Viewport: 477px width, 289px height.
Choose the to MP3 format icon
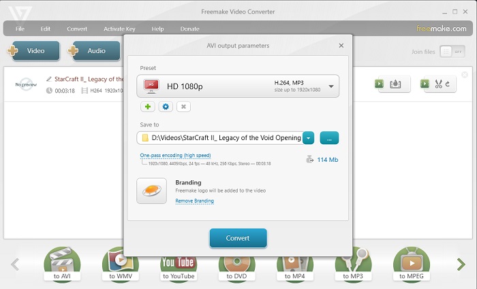pyautogui.click(x=353, y=264)
